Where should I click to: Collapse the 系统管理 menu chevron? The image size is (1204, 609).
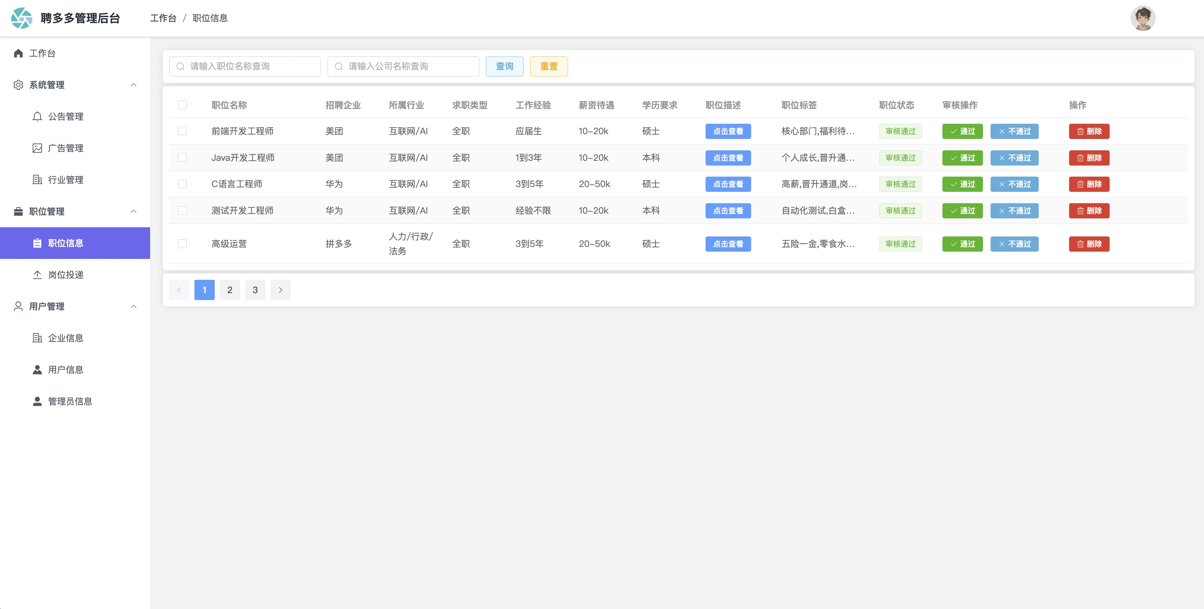[x=134, y=85]
